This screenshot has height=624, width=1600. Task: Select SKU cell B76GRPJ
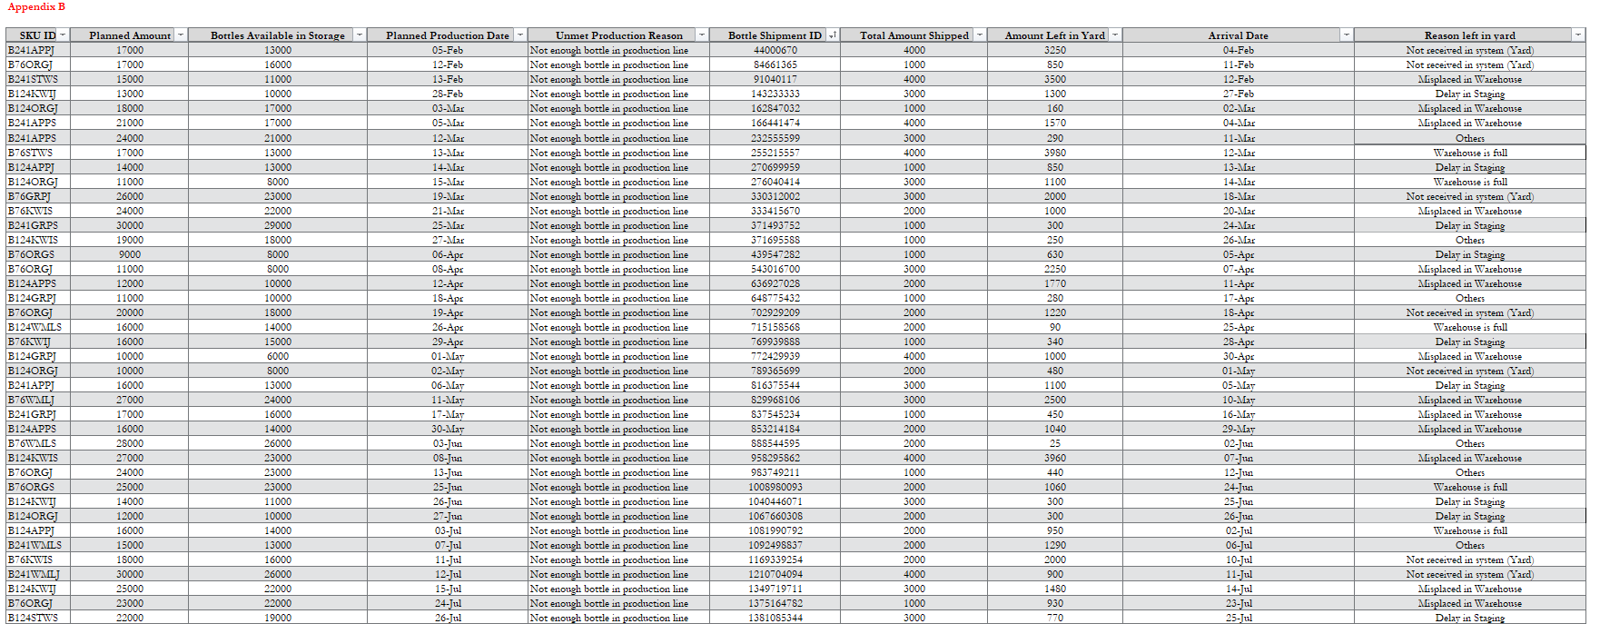tap(38, 196)
